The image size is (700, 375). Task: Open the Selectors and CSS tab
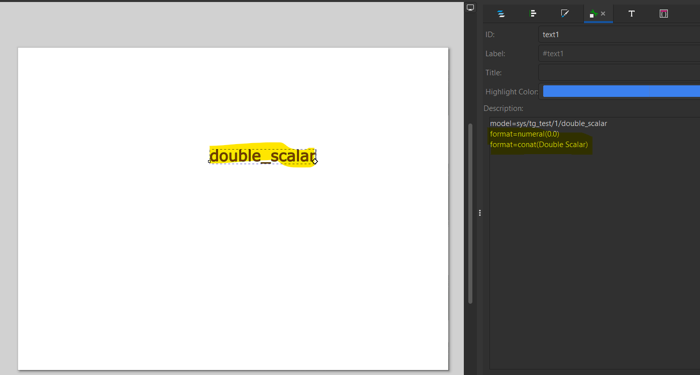pos(664,14)
